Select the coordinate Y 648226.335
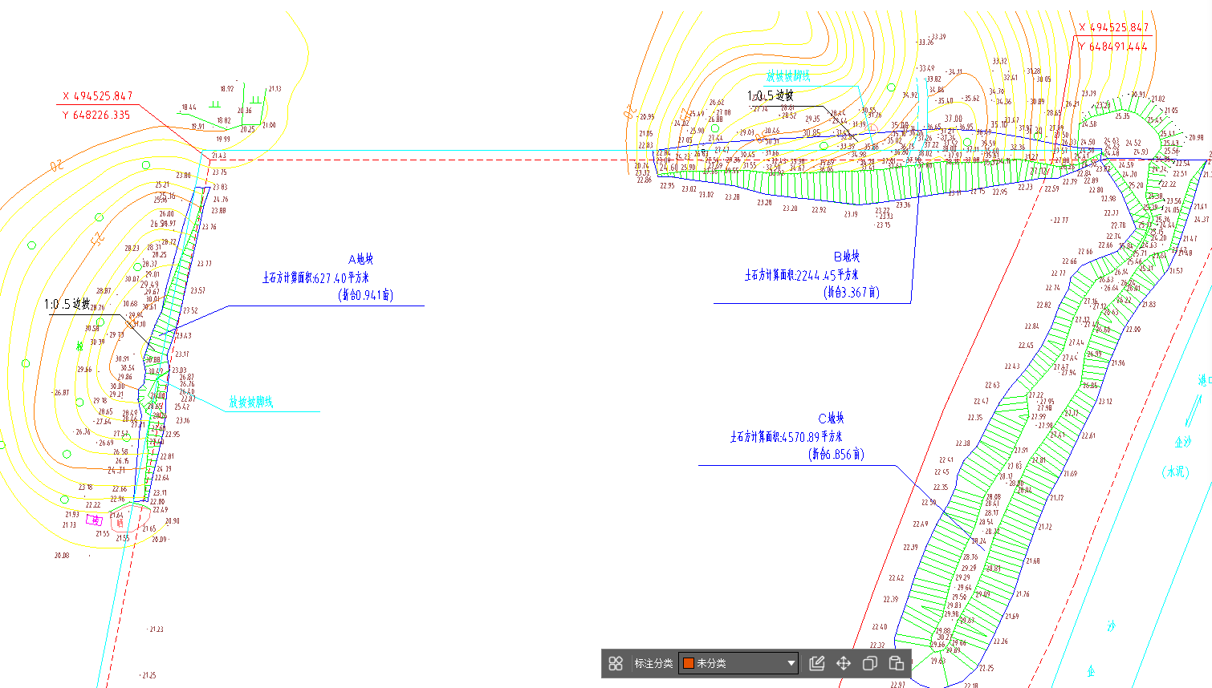 [x=96, y=115]
